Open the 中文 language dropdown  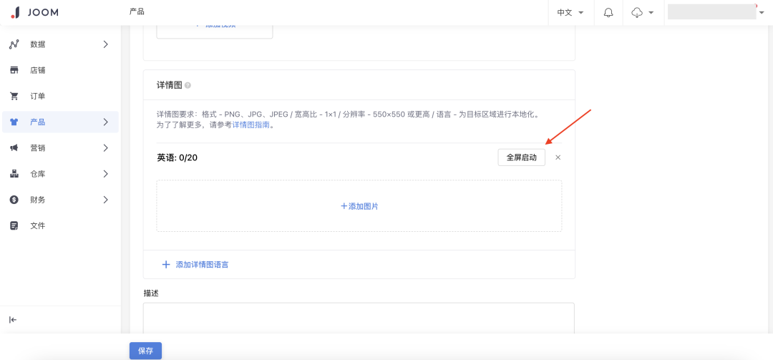tap(570, 12)
